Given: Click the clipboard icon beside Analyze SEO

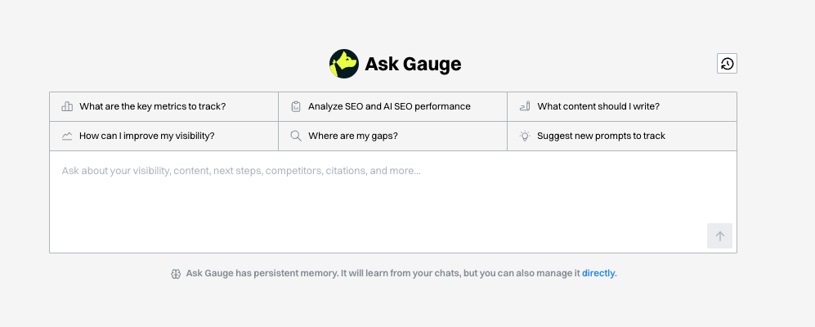Looking at the screenshot, I should [296, 106].
